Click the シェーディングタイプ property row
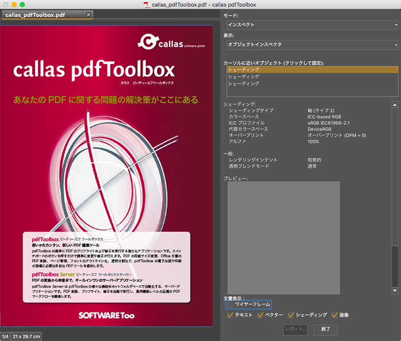 click(x=281, y=110)
